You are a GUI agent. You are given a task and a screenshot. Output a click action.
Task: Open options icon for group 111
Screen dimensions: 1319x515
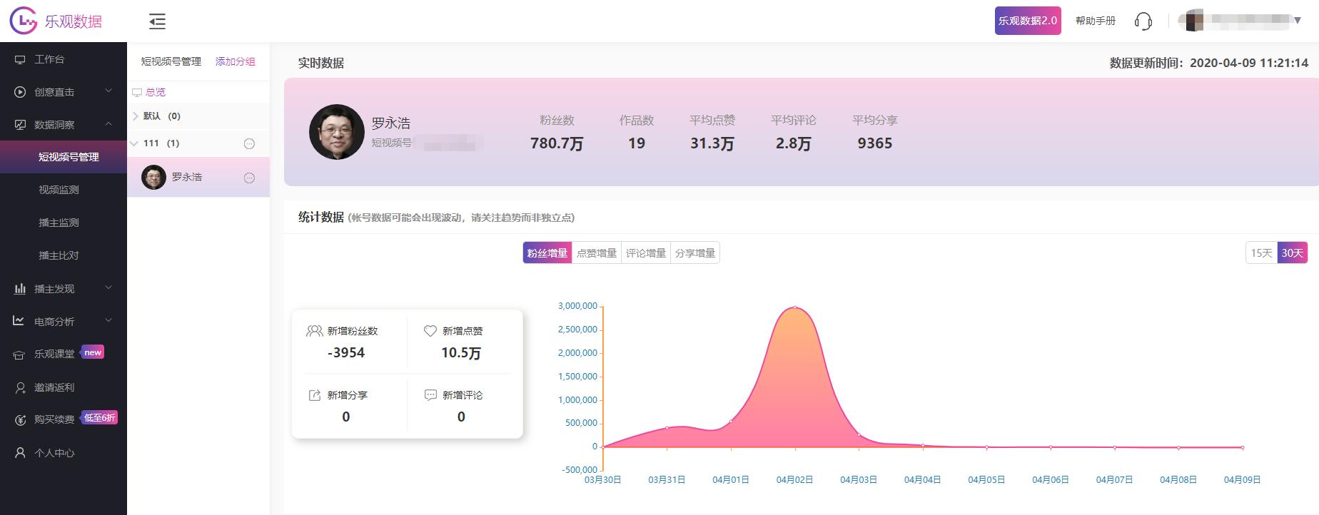249,143
